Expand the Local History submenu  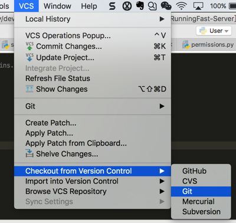pos(93,19)
